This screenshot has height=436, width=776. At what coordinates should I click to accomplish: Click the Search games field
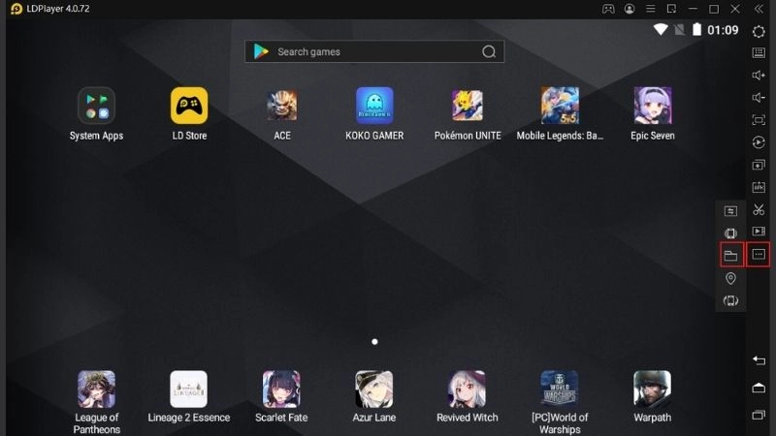374,51
